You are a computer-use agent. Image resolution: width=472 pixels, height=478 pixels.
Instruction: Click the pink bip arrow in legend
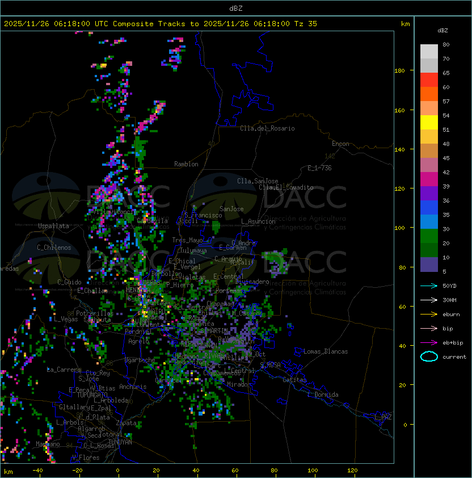(x=429, y=328)
